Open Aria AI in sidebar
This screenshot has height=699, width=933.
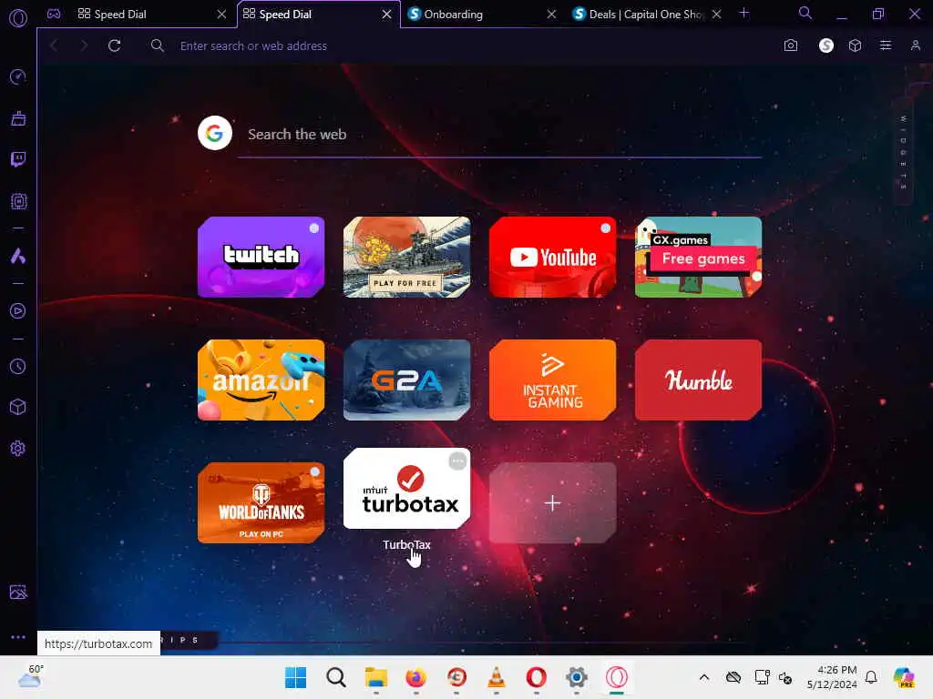pos(18,256)
